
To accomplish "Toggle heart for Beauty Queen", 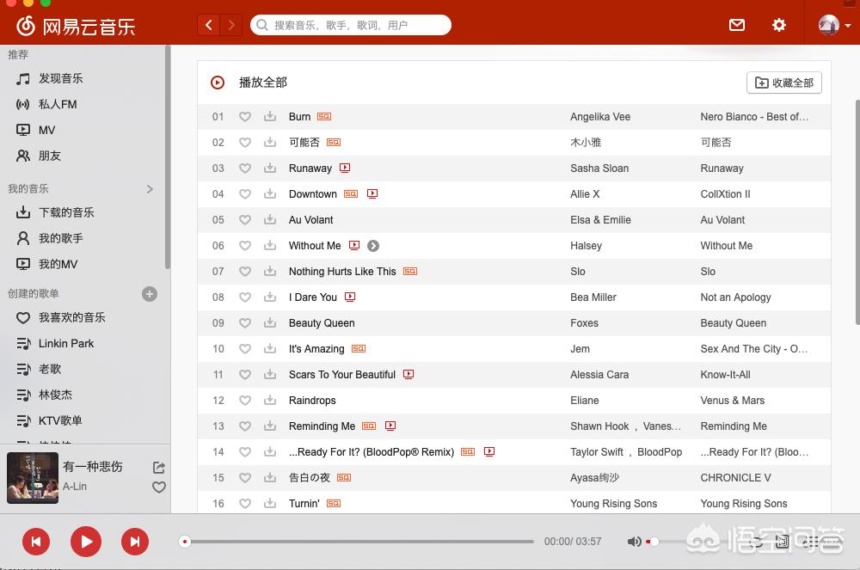I will (x=245, y=323).
